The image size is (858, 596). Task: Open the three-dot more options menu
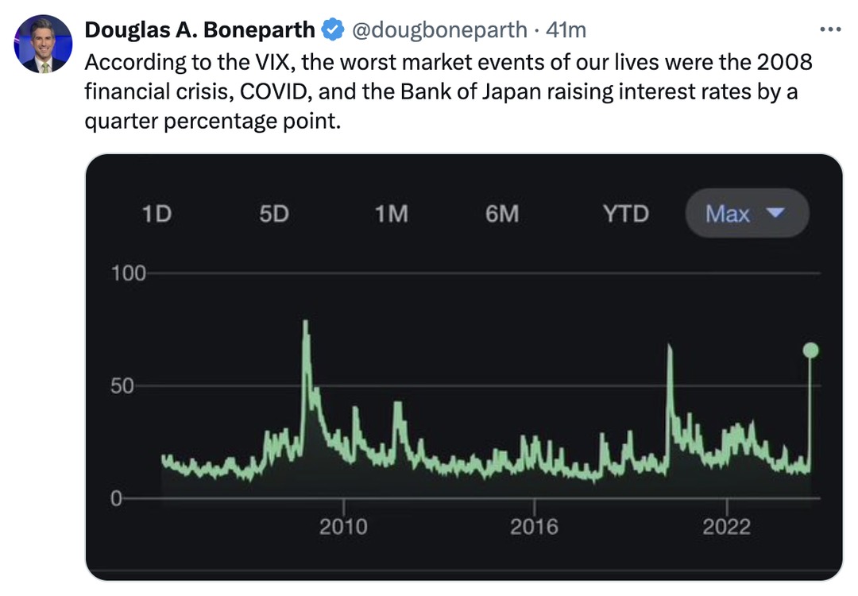(830, 29)
